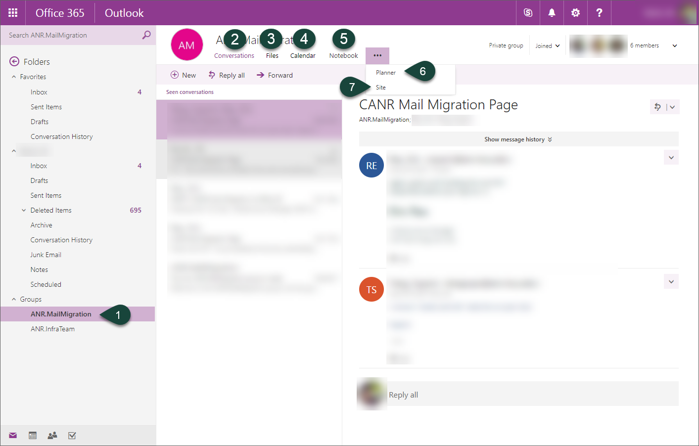Expand Show message history
The image size is (699, 446).
[518, 139]
